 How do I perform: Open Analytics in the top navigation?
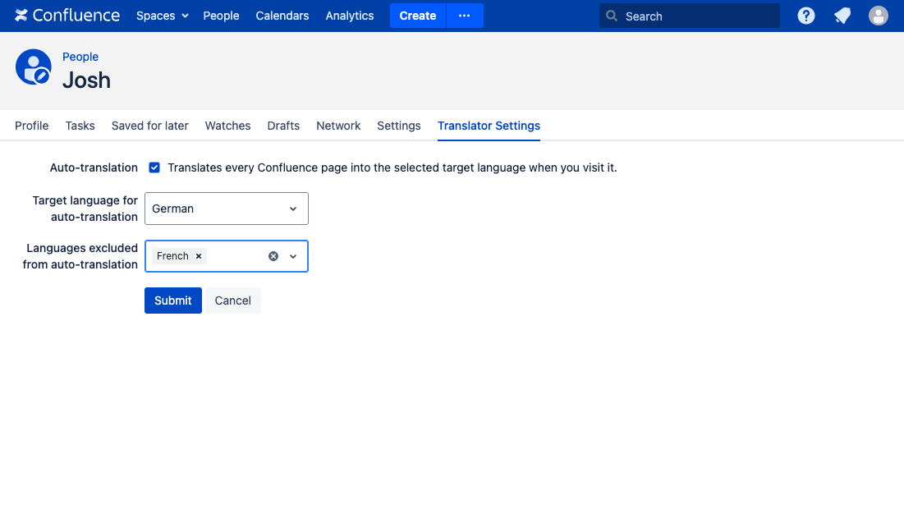tap(349, 16)
